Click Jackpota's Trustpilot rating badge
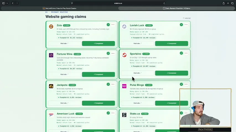Image resolution: width=236 pixels, height=132 pixels. point(70,97)
